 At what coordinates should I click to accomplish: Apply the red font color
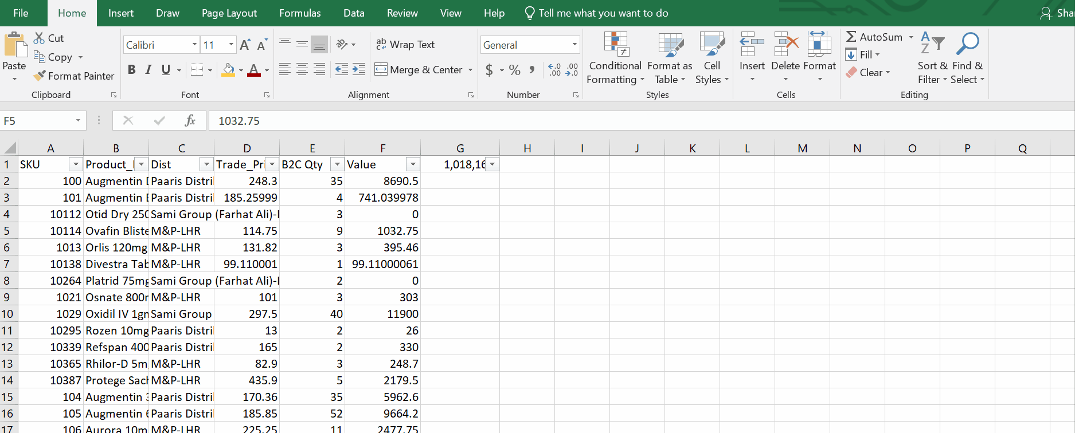pos(254,70)
